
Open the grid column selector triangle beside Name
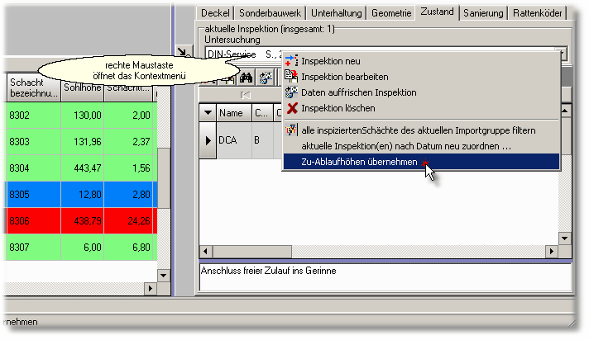coord(208,113)
